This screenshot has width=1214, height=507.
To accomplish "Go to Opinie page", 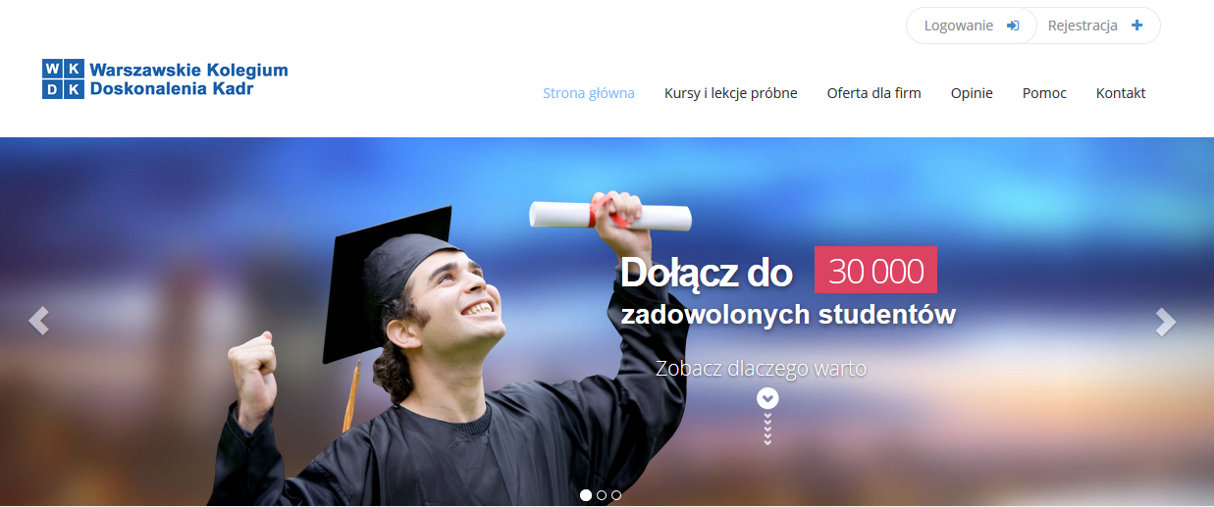I will pyautogui.click(x=972, y=93).
